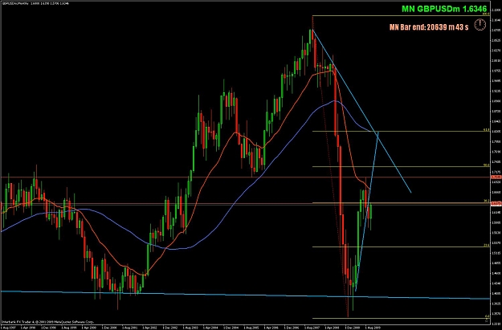Click the red 1.7049 price tag on the price axis
Screen dimensions: 502x330
(496, 177)
